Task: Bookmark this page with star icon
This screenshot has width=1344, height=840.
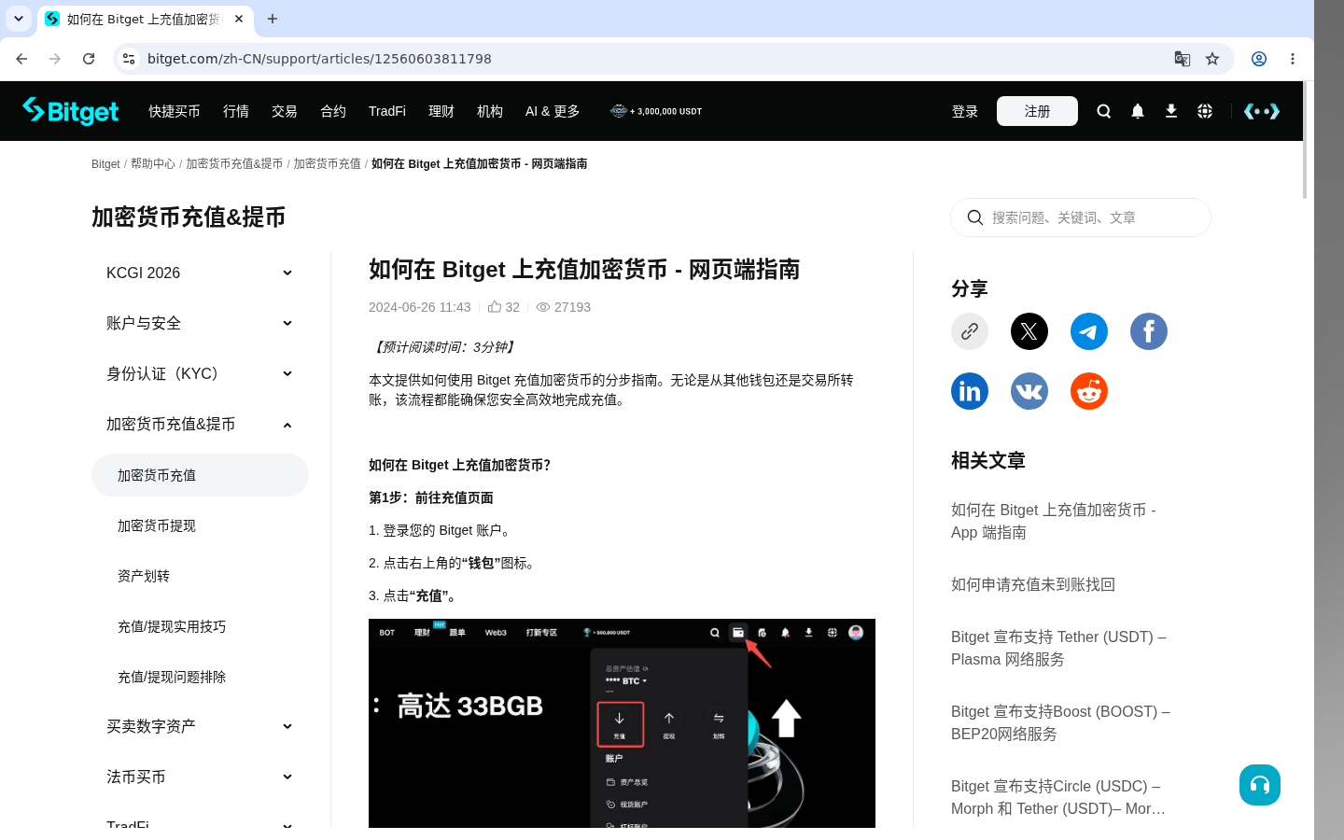Action: point(1212,59)
